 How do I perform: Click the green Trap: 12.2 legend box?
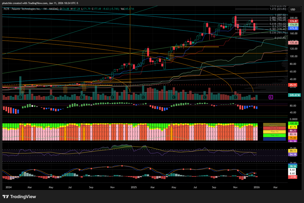pyautogui.click(x=274, y=135)
